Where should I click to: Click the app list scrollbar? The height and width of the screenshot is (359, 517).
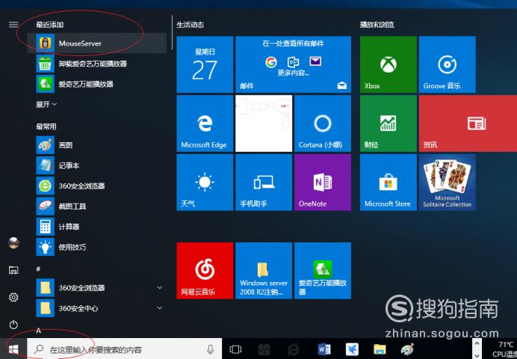click(172, 32)
